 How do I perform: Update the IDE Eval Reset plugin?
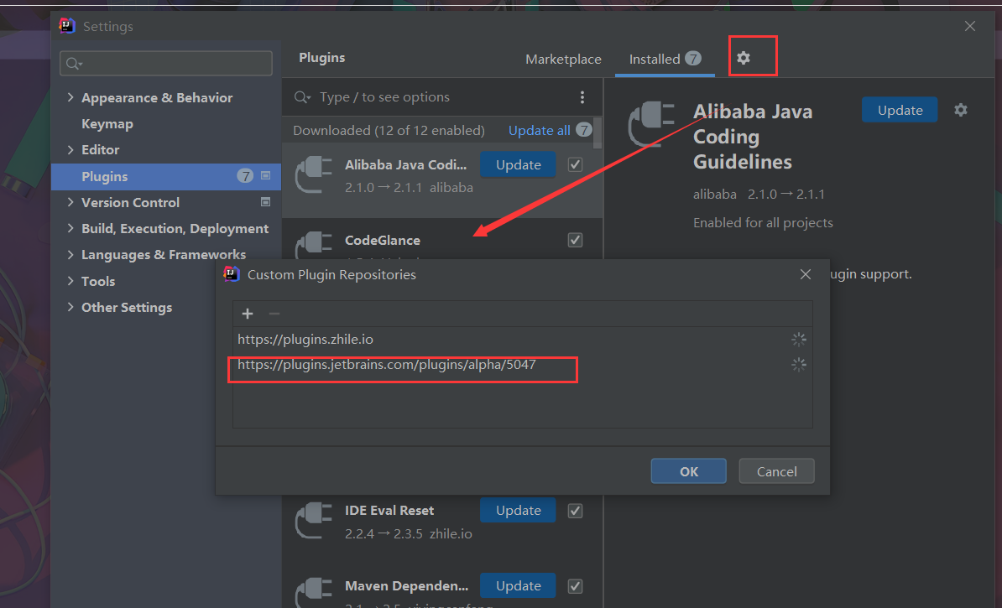pos(518,510)
